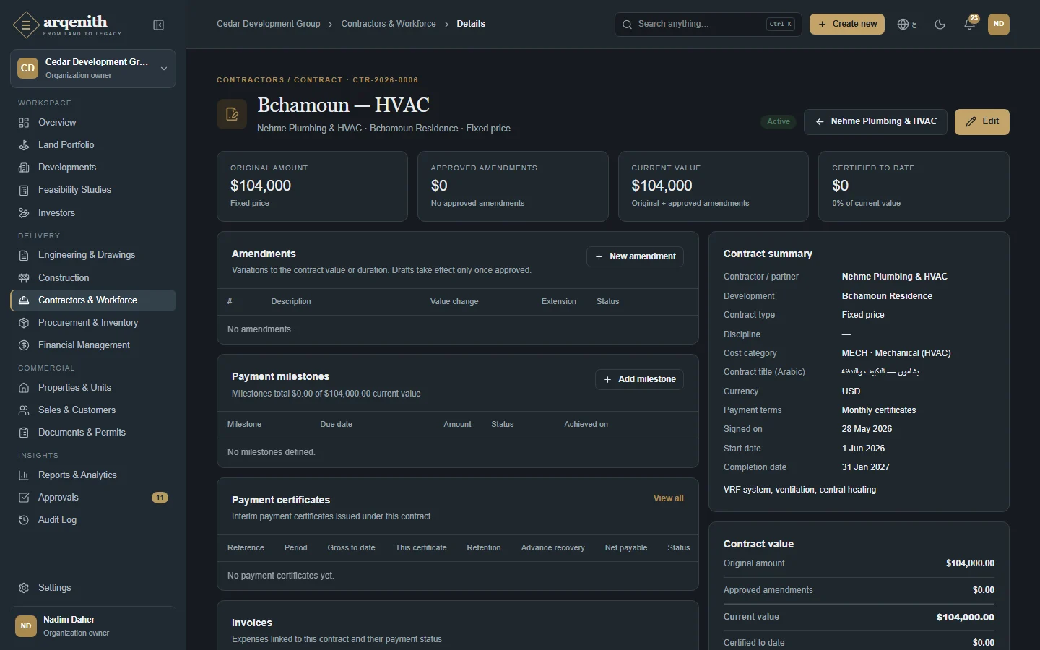Switch language via globe icon
Screen dimensions: 1040x650
(x=907, y=24)
